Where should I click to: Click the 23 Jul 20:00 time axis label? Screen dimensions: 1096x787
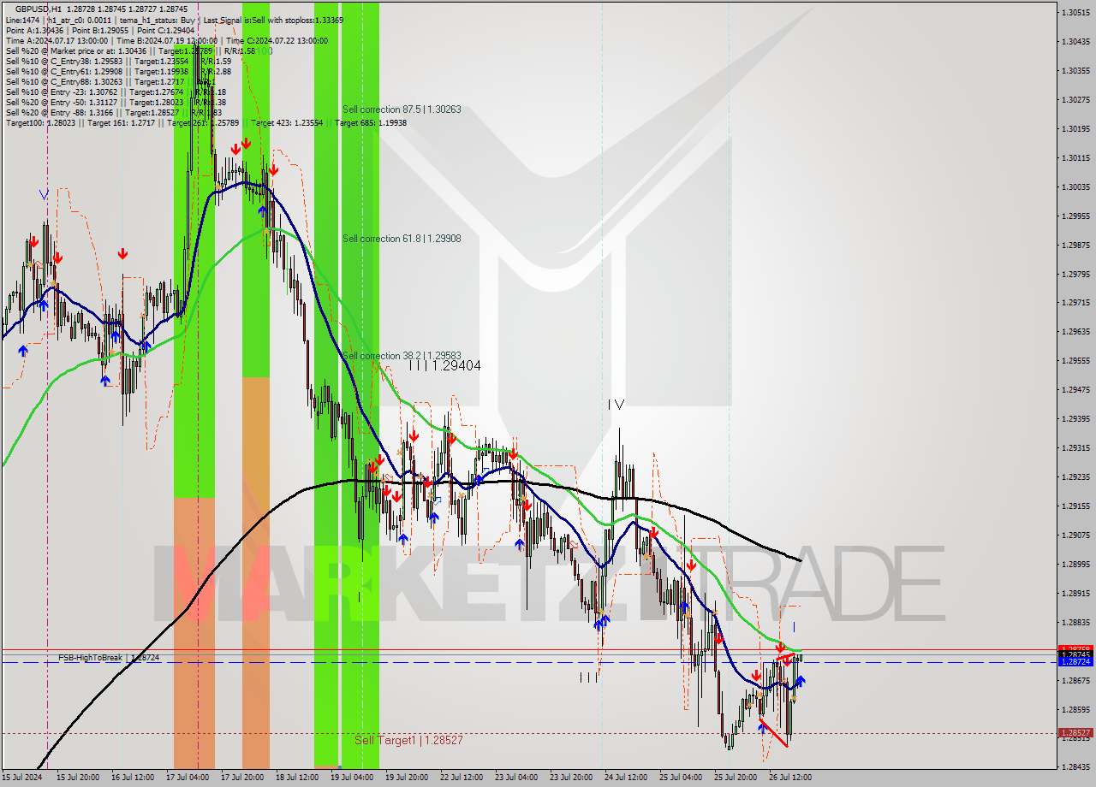571,778
